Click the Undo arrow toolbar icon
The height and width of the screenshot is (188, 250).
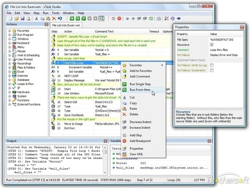[60, 18]
